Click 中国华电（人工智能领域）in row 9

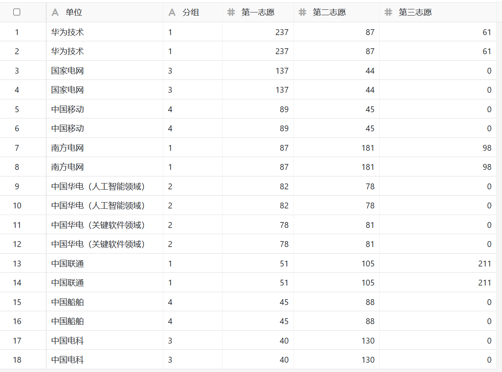tap(98, 187)
